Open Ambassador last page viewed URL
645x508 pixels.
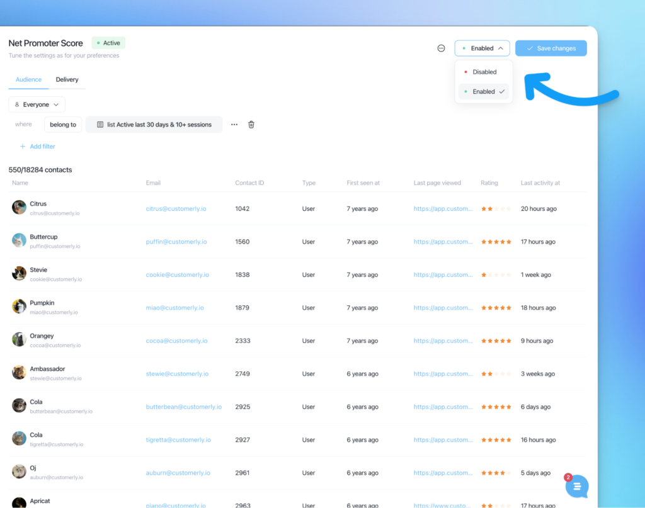tap(443, 373)
